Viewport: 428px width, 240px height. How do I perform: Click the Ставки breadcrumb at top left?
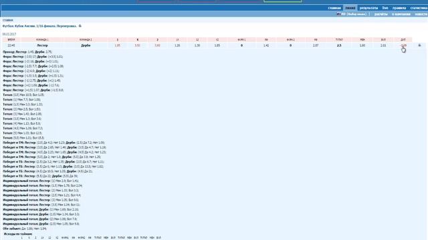[7, 20]
